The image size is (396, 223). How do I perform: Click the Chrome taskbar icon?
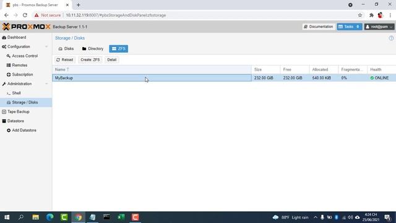pos(79,217)
